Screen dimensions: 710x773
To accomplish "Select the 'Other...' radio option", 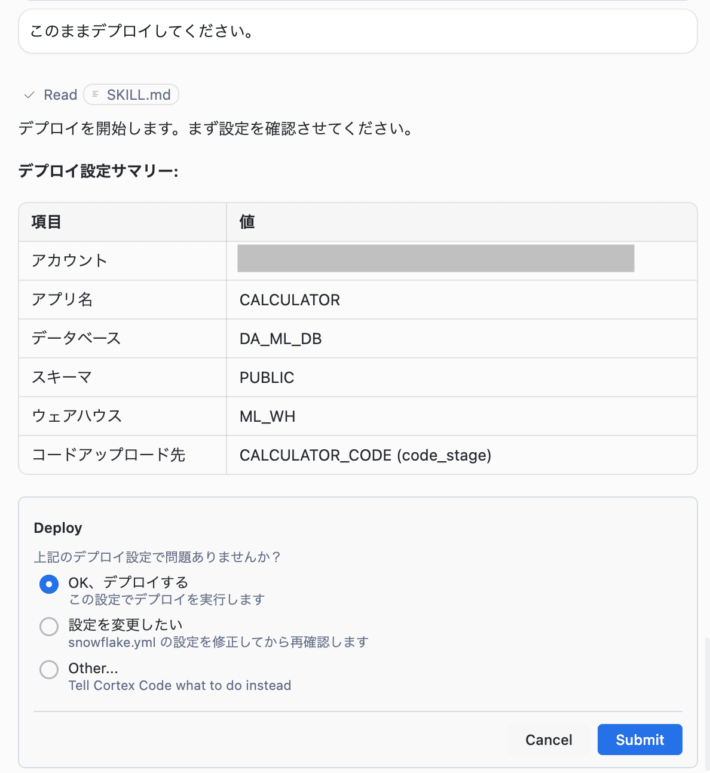I will (49, 670).
